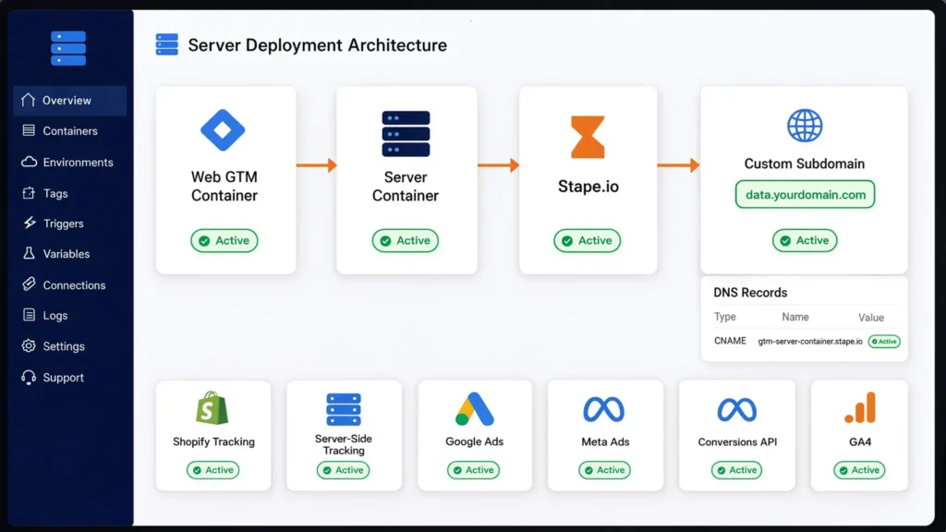Click Shopify Tracking label
Viewport: 946px width, 532px height.
(213, 441)
